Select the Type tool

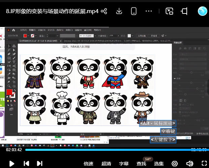[14, 62]
